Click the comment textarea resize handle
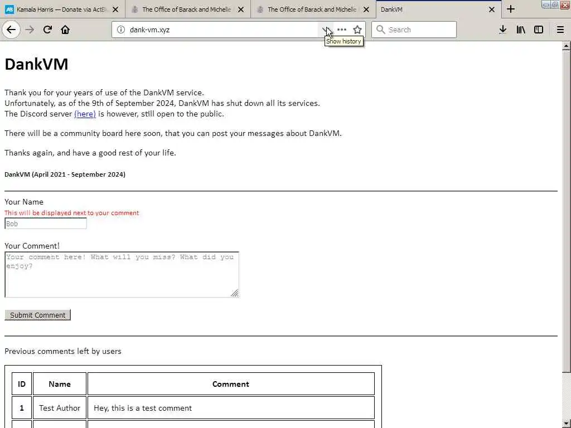 235,293
